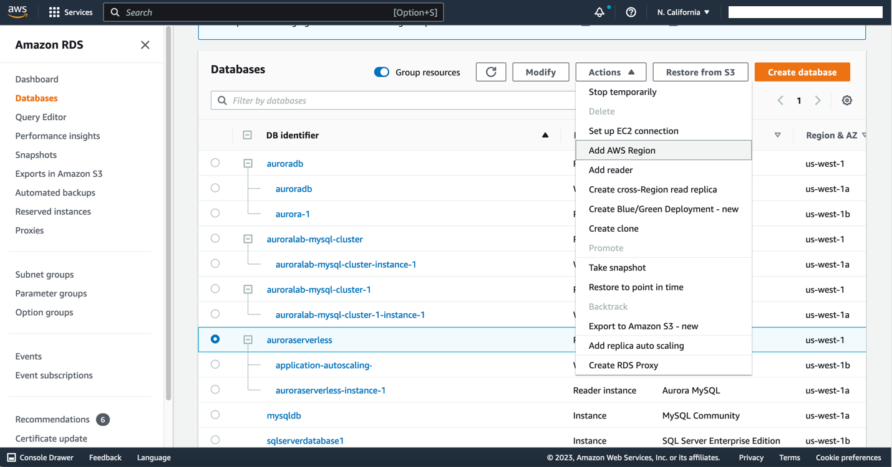This screenshot has height=467, width=892.
Task: Choose Add reader from Actions menu
Action: point(664,170)
